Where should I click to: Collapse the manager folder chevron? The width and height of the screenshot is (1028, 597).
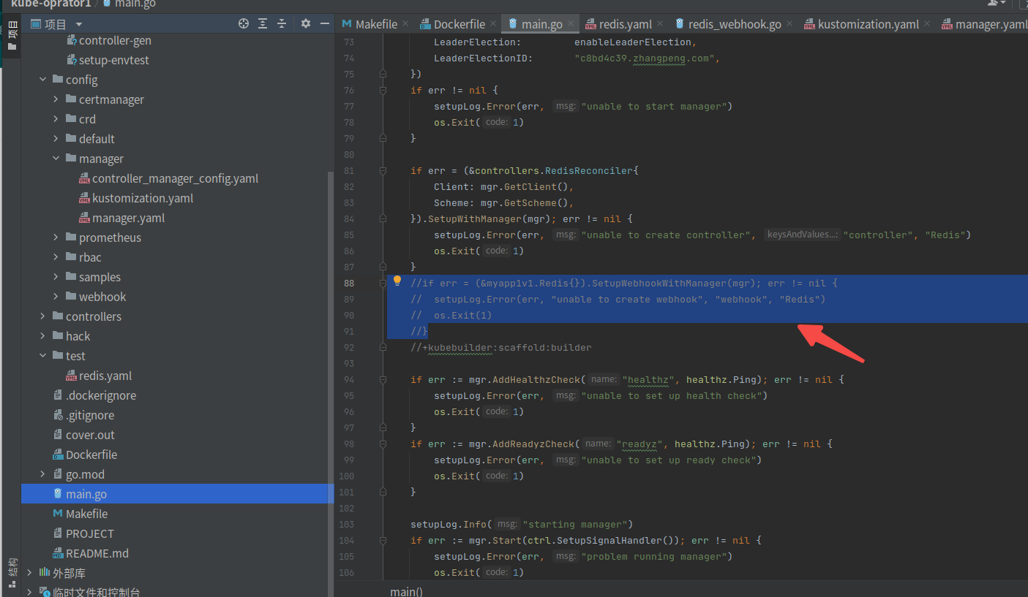click(56, 159)
